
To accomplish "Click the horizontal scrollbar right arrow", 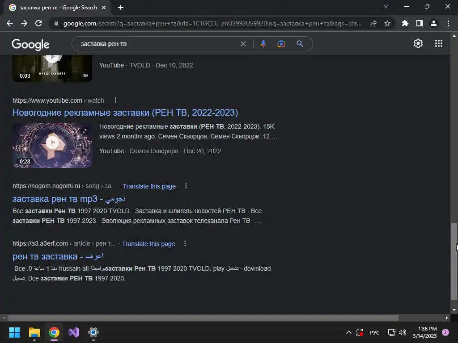I will pos(447,318).
